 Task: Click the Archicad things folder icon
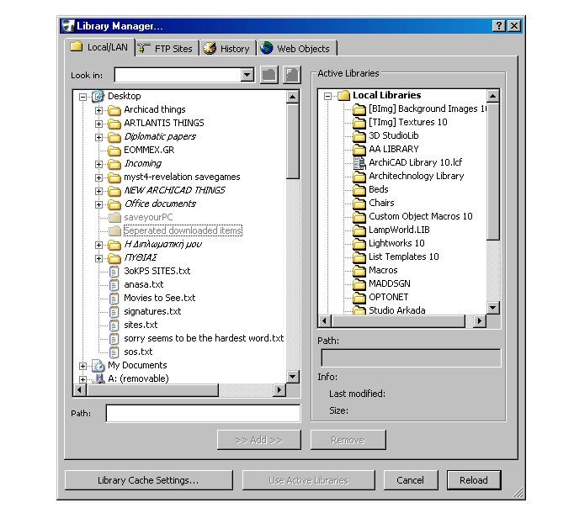point(114,109)
